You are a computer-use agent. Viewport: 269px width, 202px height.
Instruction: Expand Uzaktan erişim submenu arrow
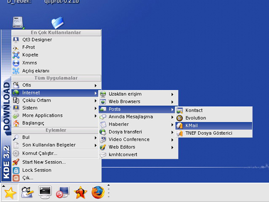tap(172, 94)
